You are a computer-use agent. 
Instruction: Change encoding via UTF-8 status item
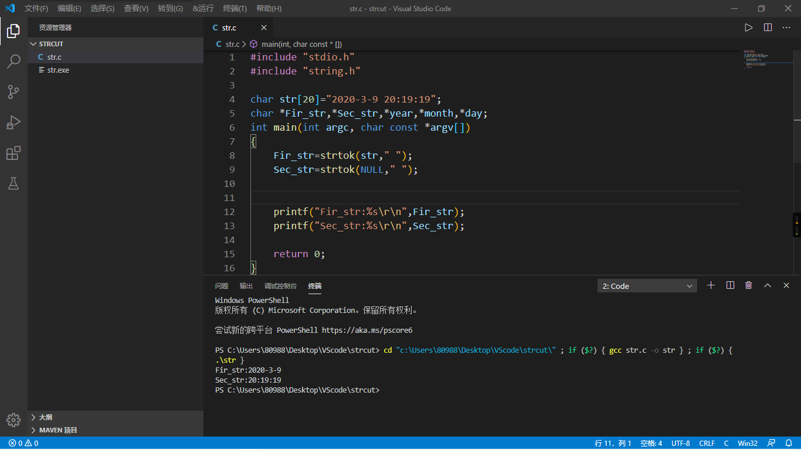(680, 444)
